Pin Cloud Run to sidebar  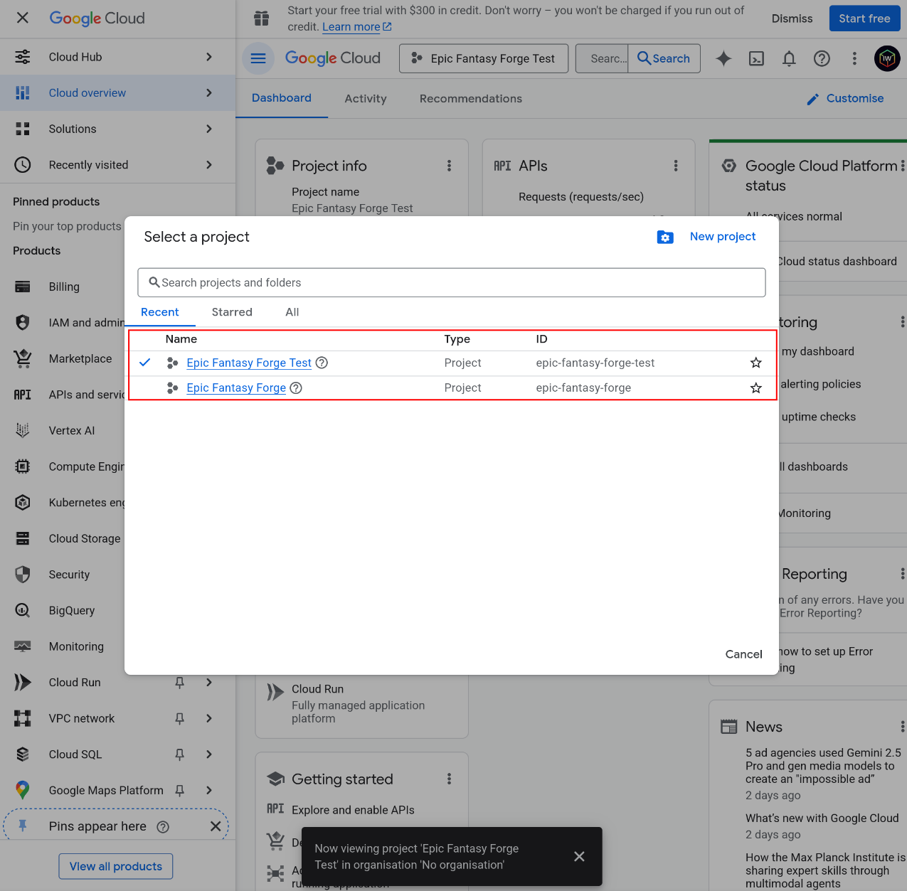[179, 682]
